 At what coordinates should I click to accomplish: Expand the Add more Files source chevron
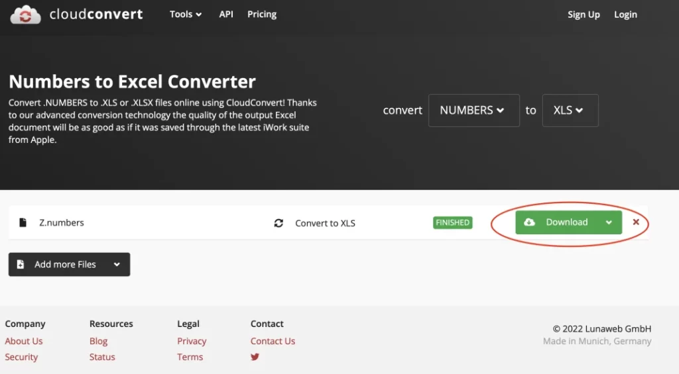point(117,265)
